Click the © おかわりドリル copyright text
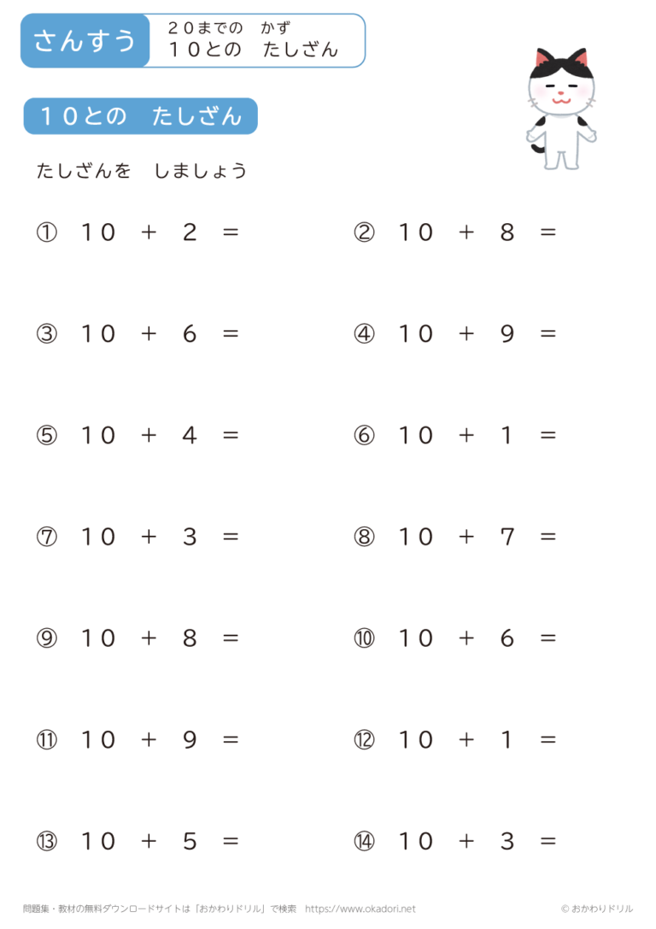Viewport: 656px width, 929px height. [x=597, y=909]
